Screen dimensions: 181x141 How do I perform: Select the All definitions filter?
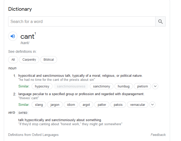pyautogui.click(x=13, y=60)
